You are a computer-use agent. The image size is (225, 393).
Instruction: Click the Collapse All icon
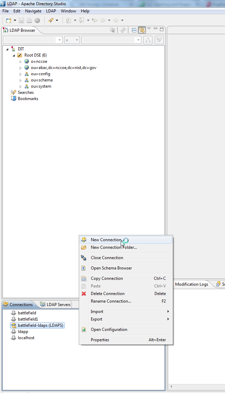coord(134,30)
